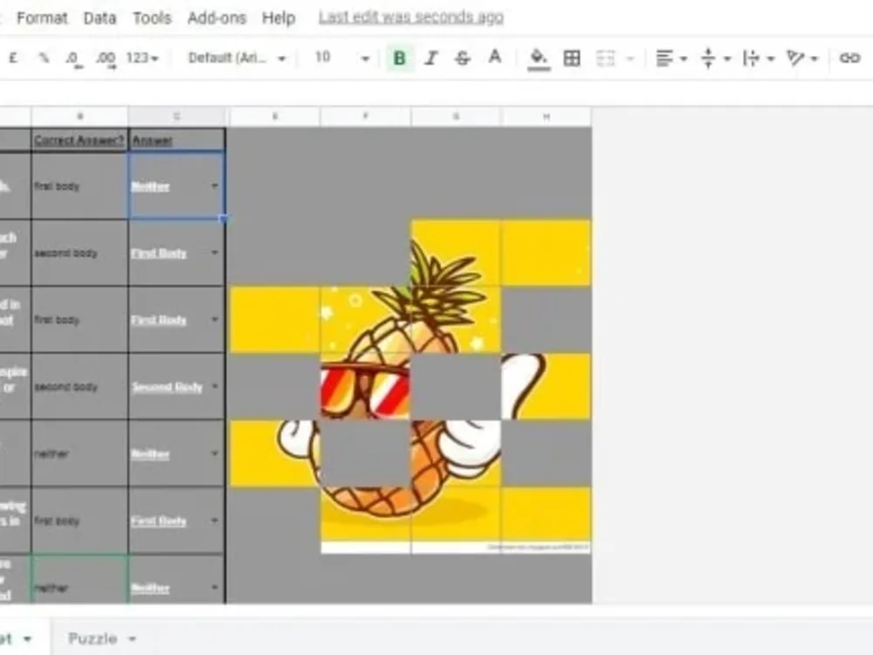Toggle strikethrough formatting
Image resolution: width=873 pixels, height=655 pixels.
coord(462,58)
